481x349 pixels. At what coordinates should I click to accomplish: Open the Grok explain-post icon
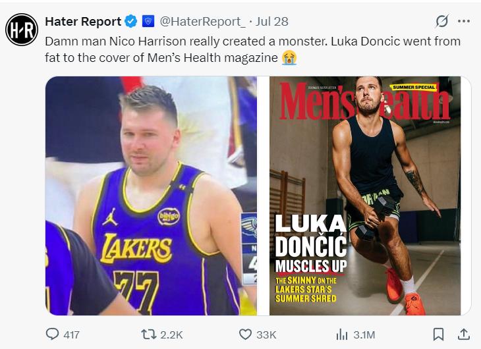[443, 22]
